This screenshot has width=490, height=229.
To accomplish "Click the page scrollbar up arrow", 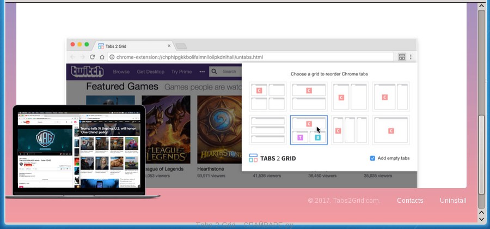I will point(482,6).
